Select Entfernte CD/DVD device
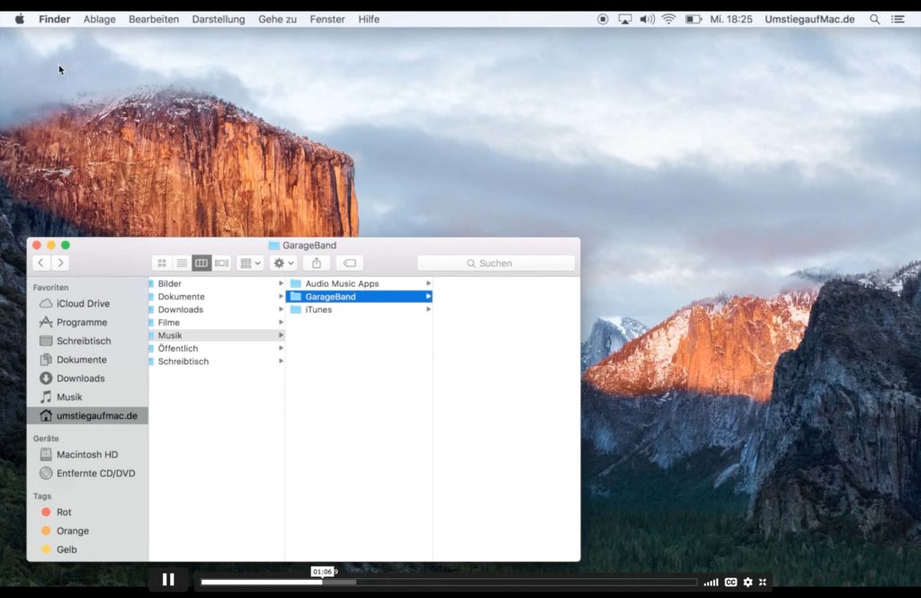Screen dimensions: 921x598 pyautogui.click(x=87, y=474)
